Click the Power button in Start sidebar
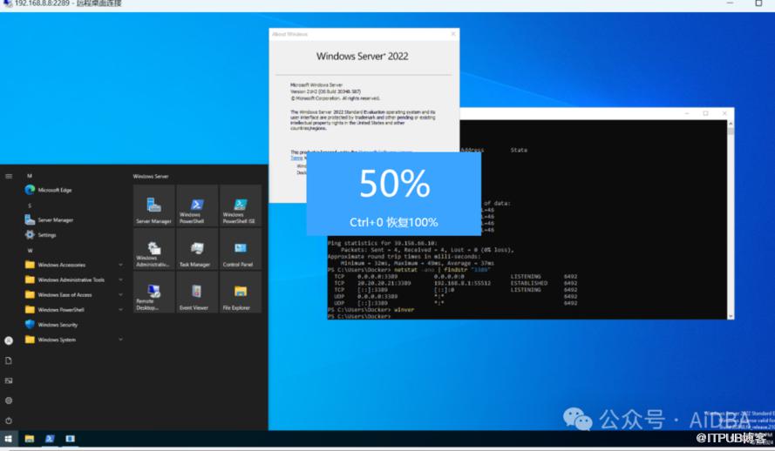 (x=9, y=421)
